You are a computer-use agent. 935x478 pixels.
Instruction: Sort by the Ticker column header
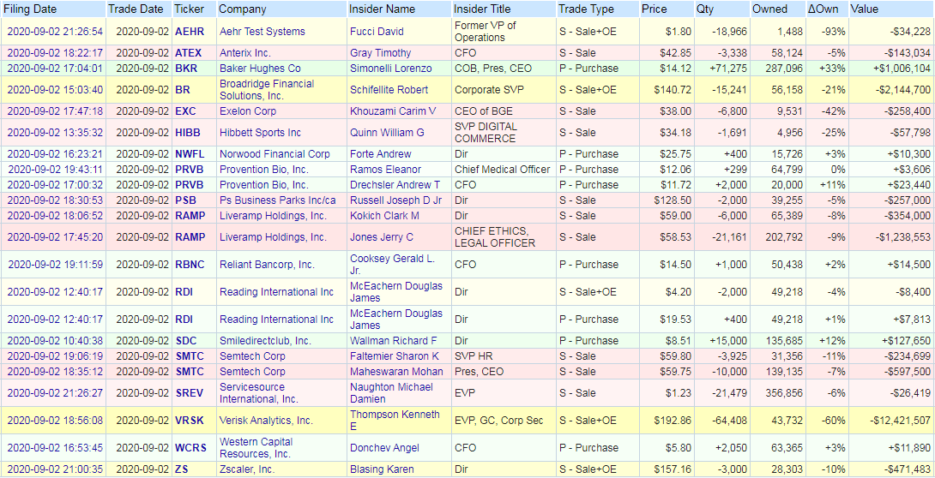[x=189, y=9]
